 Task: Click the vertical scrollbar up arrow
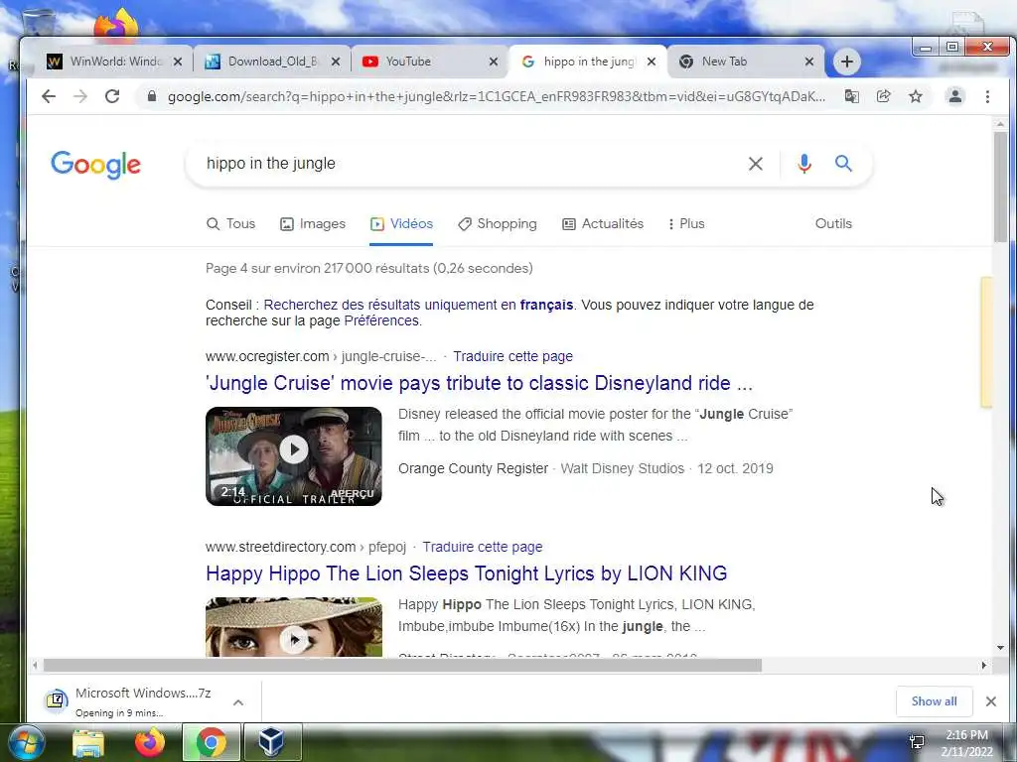pos(1000,124)
